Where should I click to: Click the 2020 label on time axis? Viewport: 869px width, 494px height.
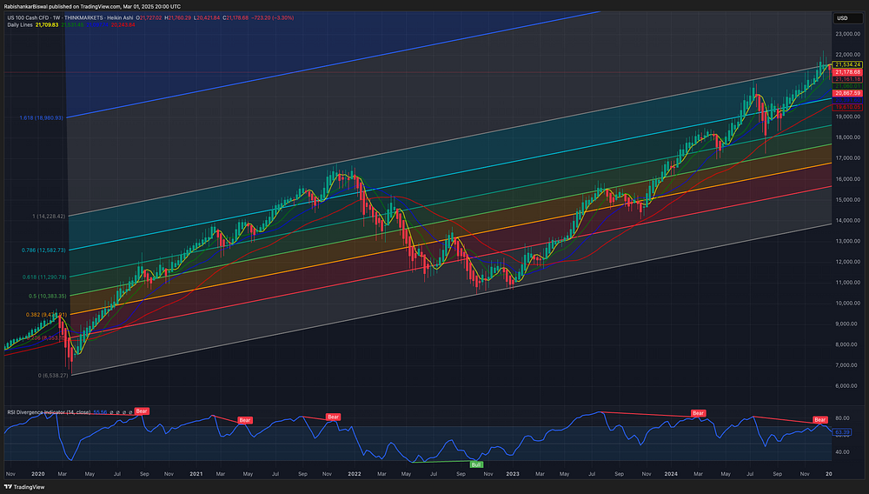(37, 474)
